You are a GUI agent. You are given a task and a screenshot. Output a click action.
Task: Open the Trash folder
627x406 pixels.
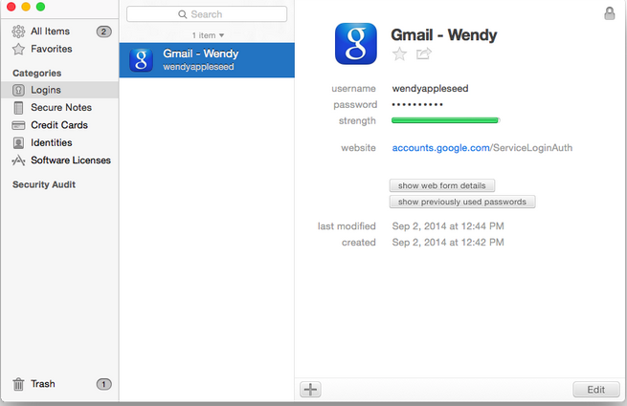tap(59, 384)
